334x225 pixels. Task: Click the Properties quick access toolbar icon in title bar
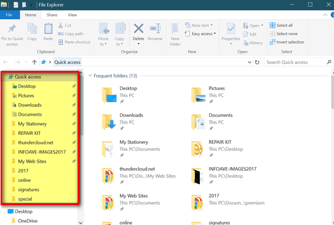16,5
